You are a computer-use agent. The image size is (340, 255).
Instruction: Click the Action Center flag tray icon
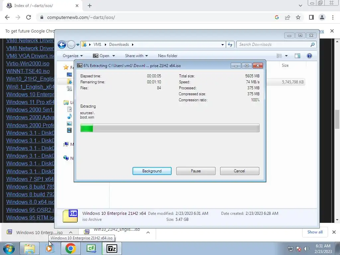[x=298, y=248]
